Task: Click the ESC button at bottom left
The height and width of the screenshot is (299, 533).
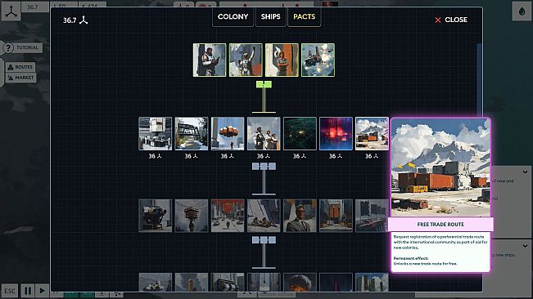Action: (10, 291)
